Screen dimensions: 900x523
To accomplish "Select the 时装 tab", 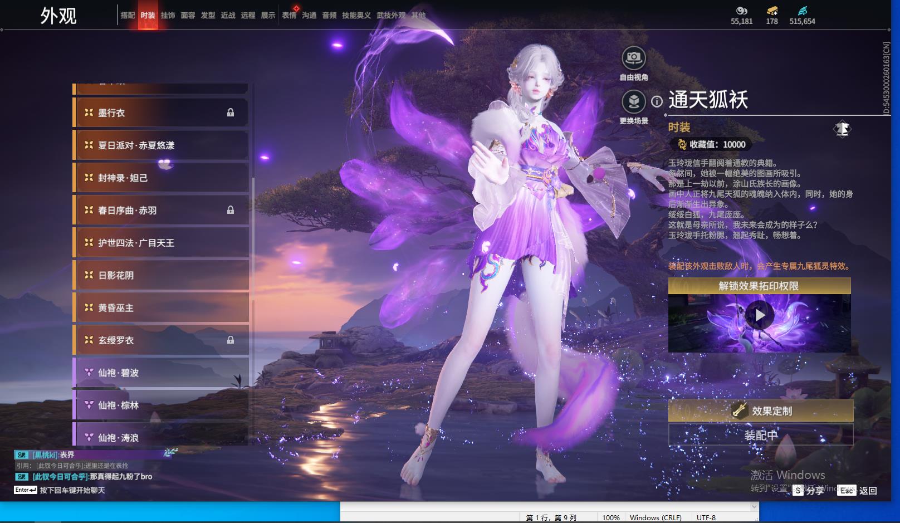I will 148,15.
